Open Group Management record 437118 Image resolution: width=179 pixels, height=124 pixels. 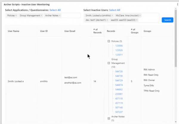click(119, 98)
